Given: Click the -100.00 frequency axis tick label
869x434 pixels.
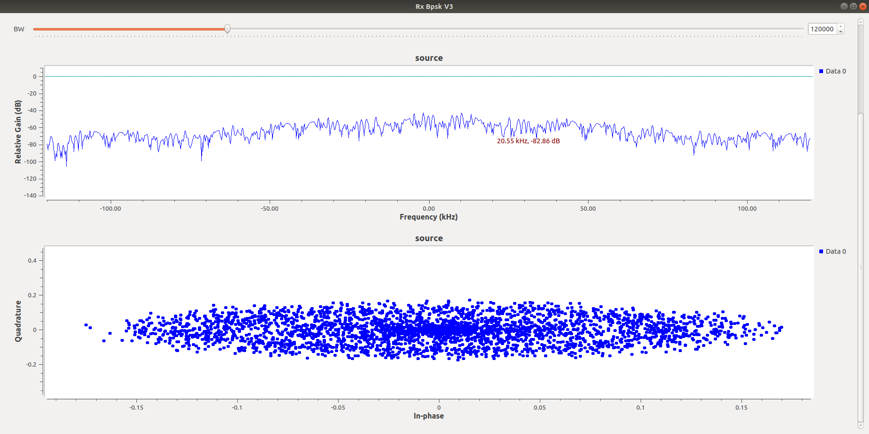Looking at the screenshot, I should pos(110,209).
